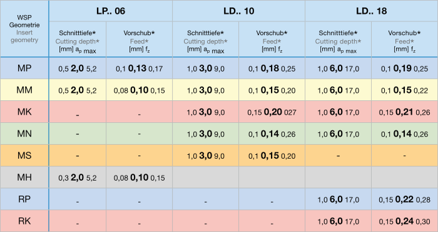This screenshot has height=232, width=438.
Task: Click the MP feed value 0,13
Action: click(137, 68)
